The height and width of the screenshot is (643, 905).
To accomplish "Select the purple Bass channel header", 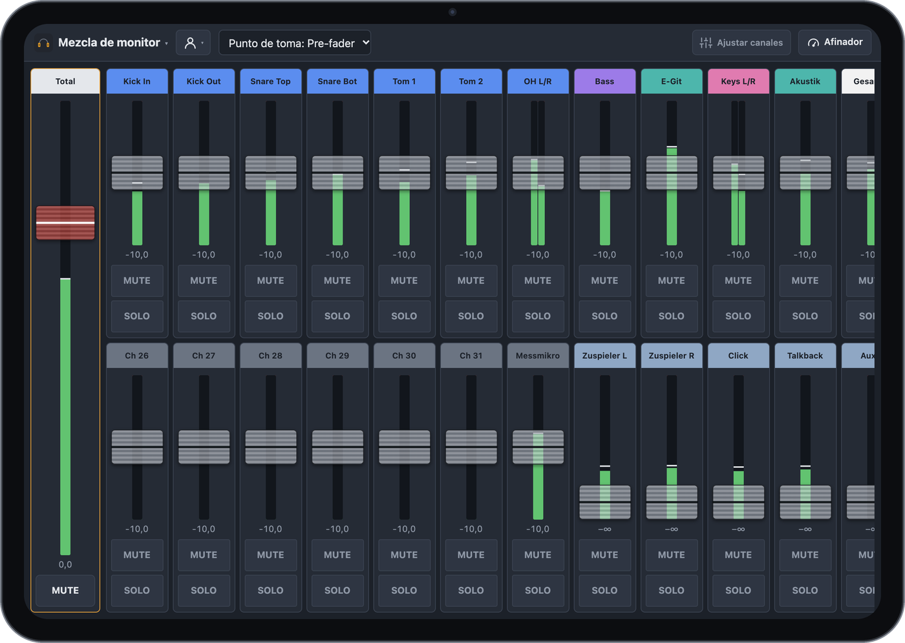I will 605,81.
